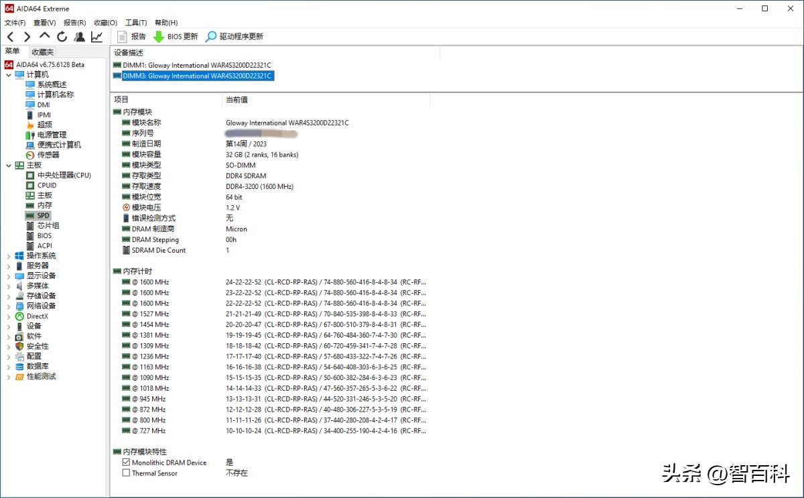Click the Refresh toolbar icon
The image size is (804, 498).
tap(62, 37)
